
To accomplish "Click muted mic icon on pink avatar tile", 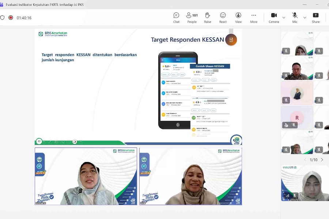I will (286, 100).
